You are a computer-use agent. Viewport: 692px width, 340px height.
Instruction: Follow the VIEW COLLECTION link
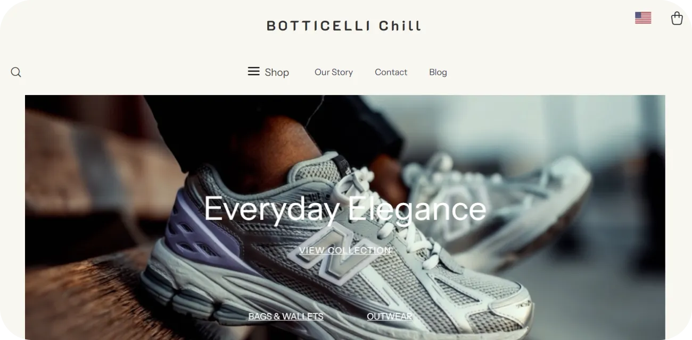tap(345, 250)
